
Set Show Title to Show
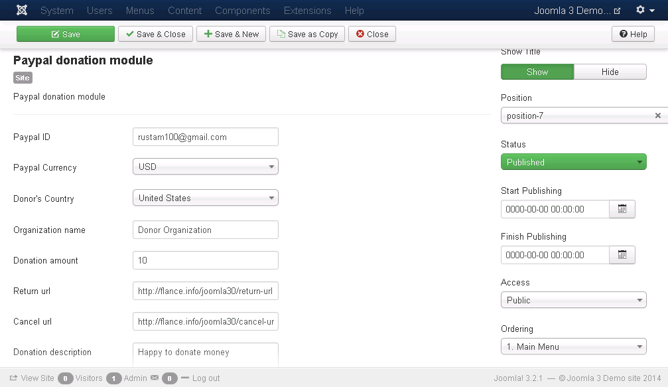[x=537, y=72]
